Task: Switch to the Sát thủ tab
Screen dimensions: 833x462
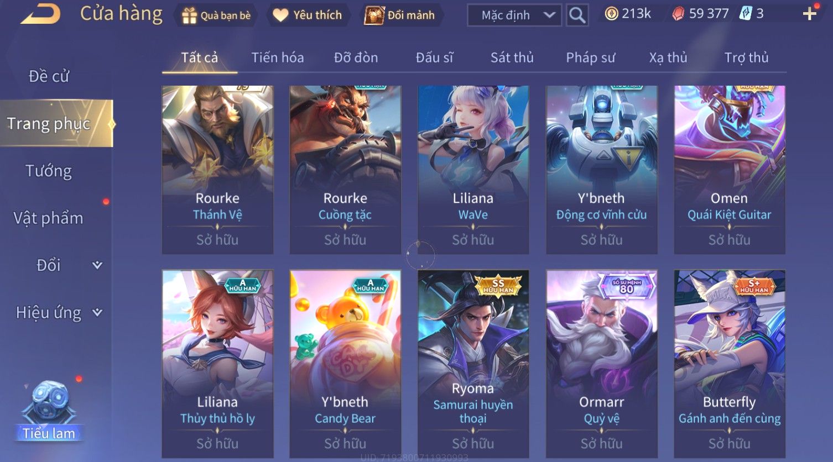Action: tap(512, 57)
